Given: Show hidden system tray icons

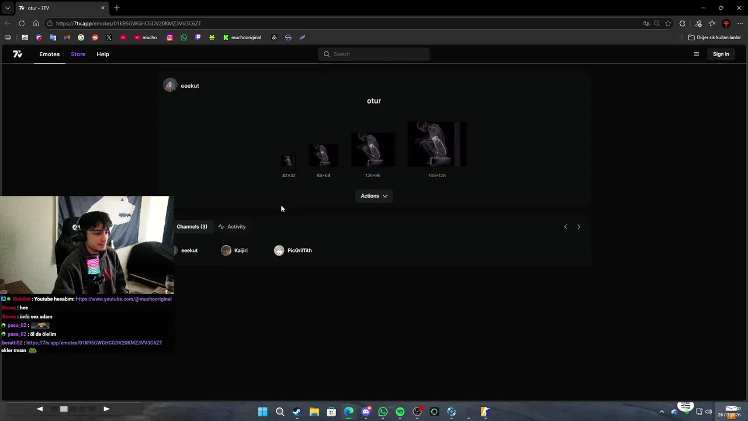Looking at the screenshot, I should tap(662, 412).
